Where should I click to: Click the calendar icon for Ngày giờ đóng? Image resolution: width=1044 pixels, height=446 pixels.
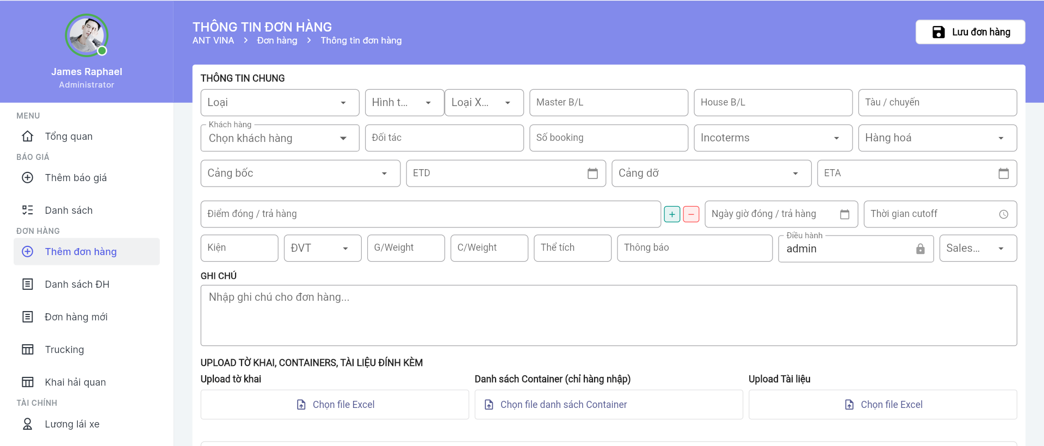[x=844, y=214]
